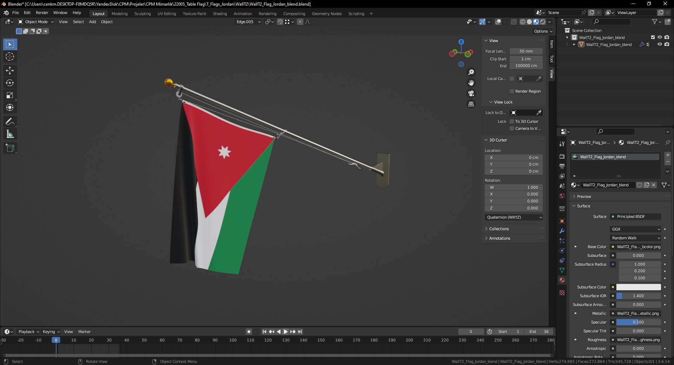Click the pan view hand icon
Image resolution: width=674 pixels, height=365 pixels.
[471, 83]
